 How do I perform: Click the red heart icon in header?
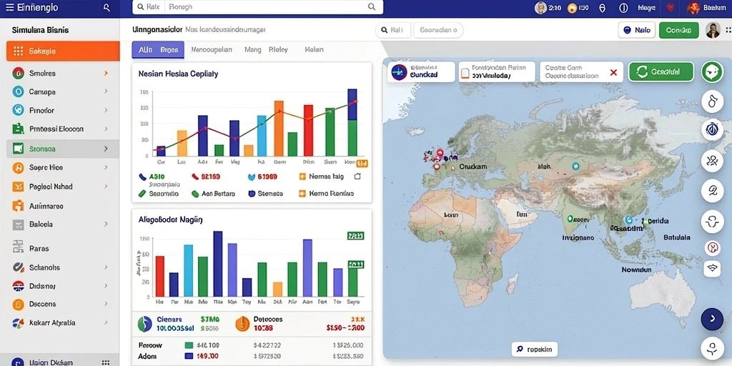[x=671, y=7]
